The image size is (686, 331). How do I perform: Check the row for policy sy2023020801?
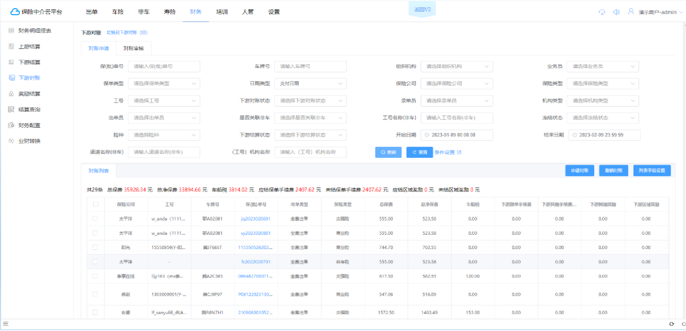tap(95, 233)
